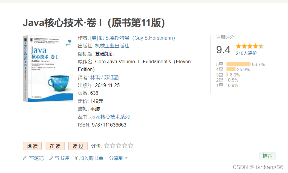Open 写书评 to write a review

[x=62, y=158]
